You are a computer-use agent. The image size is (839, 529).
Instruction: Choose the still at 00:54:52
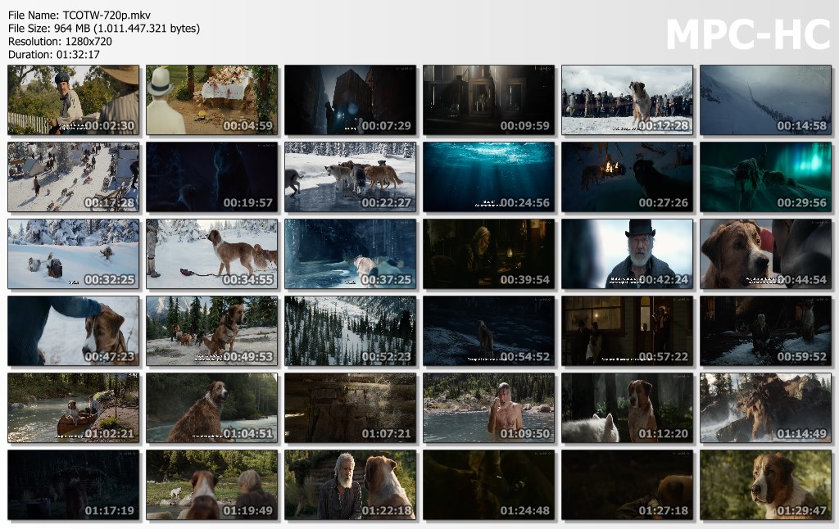tap(489, 331)
